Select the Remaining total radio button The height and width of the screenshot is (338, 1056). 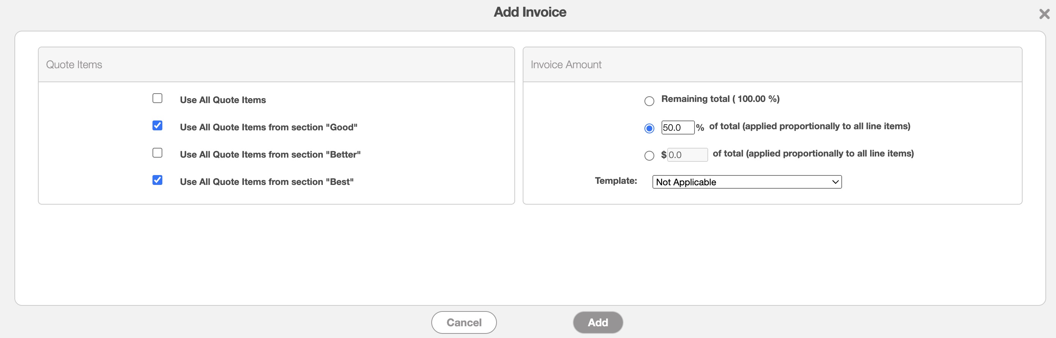point(649,101)
